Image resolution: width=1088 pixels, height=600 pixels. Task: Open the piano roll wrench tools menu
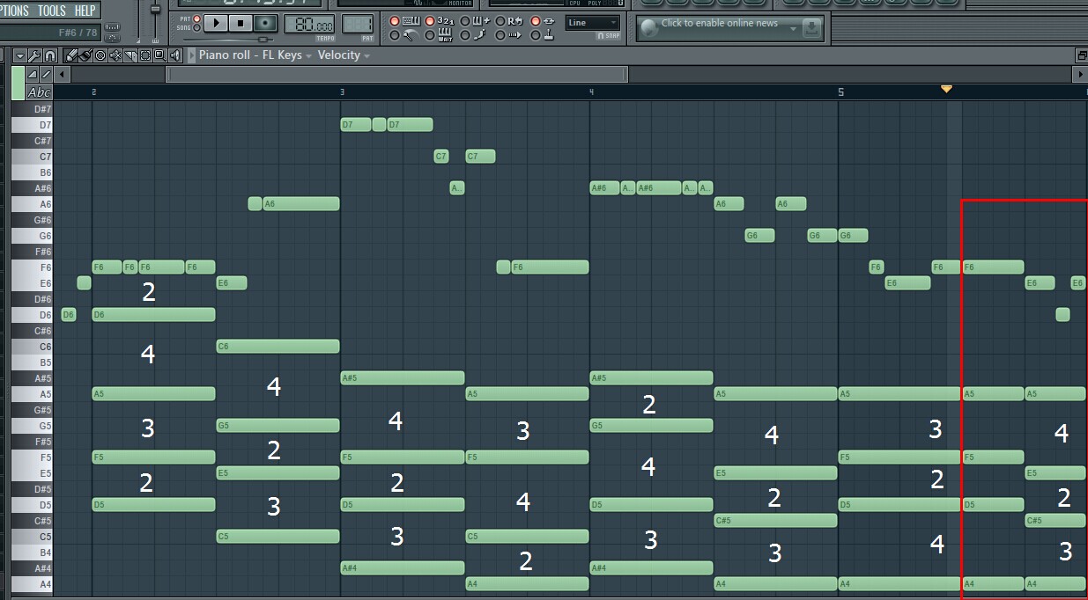tap(35, 55)
